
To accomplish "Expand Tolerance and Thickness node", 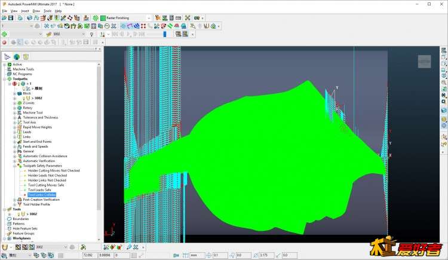I will 14,118.
